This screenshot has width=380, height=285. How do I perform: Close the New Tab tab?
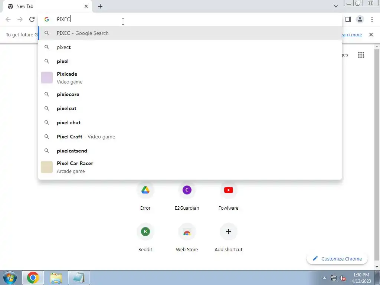[x=86, y=6]
